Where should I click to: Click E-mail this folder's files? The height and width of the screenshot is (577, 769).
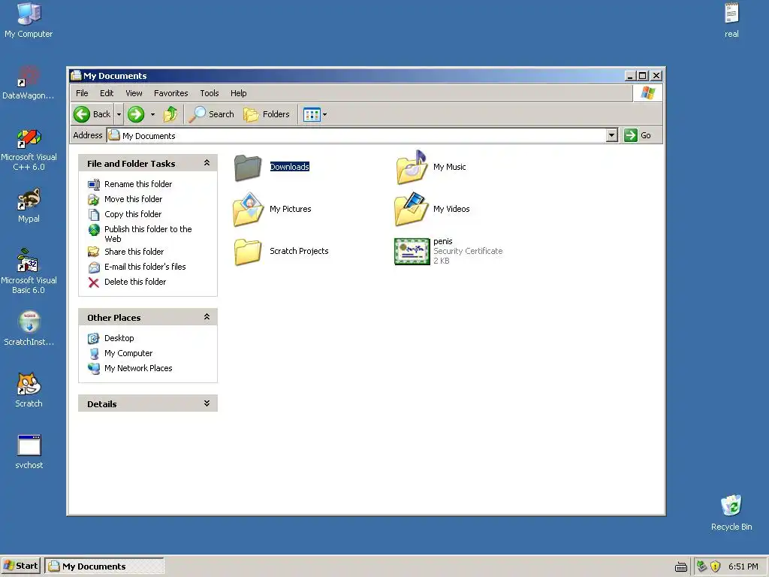click(145, 267)
